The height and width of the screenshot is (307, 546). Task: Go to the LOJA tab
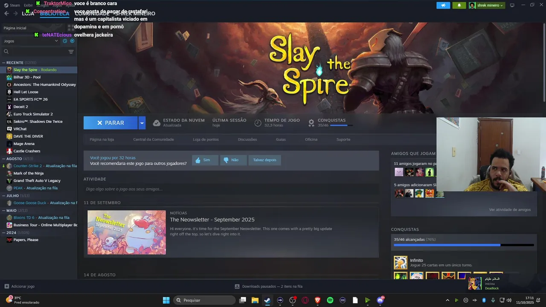[x=28, y=14]
